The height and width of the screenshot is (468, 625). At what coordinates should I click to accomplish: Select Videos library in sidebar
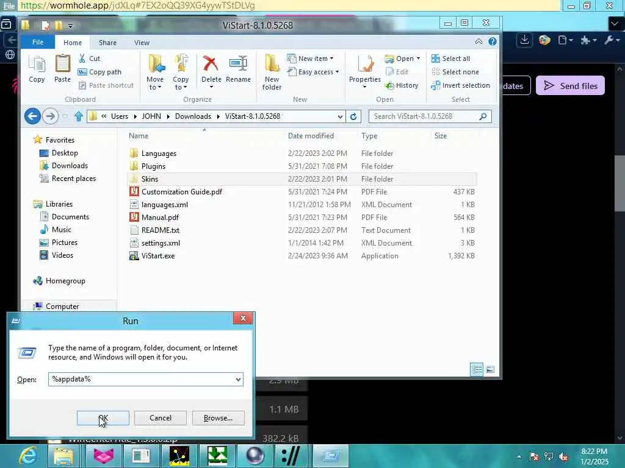point(56,255)
